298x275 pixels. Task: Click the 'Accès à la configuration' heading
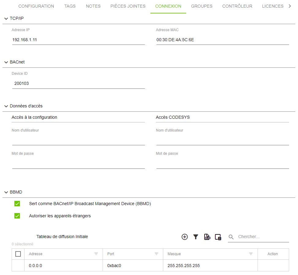[x=34, y=118]
